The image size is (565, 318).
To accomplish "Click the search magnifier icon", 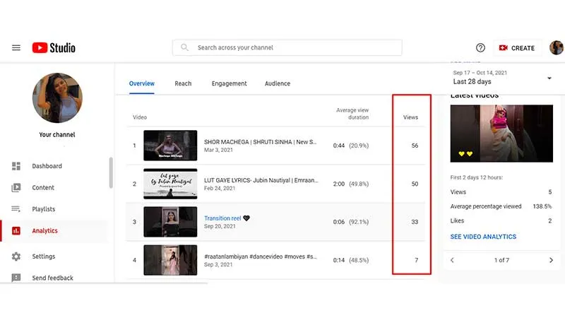I will [184, 47].
